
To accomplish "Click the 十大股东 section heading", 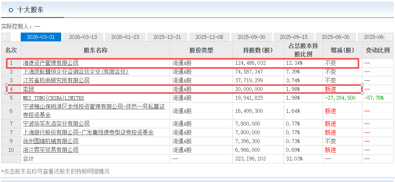I will (x=30, y=10).
